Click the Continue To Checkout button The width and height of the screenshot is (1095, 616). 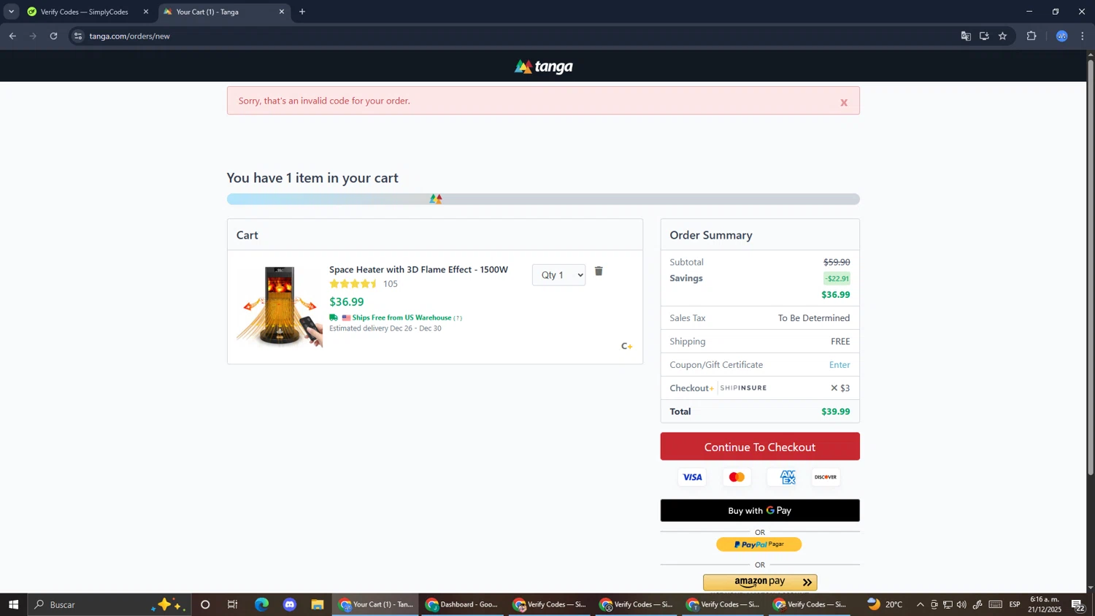tap(760, 447)
